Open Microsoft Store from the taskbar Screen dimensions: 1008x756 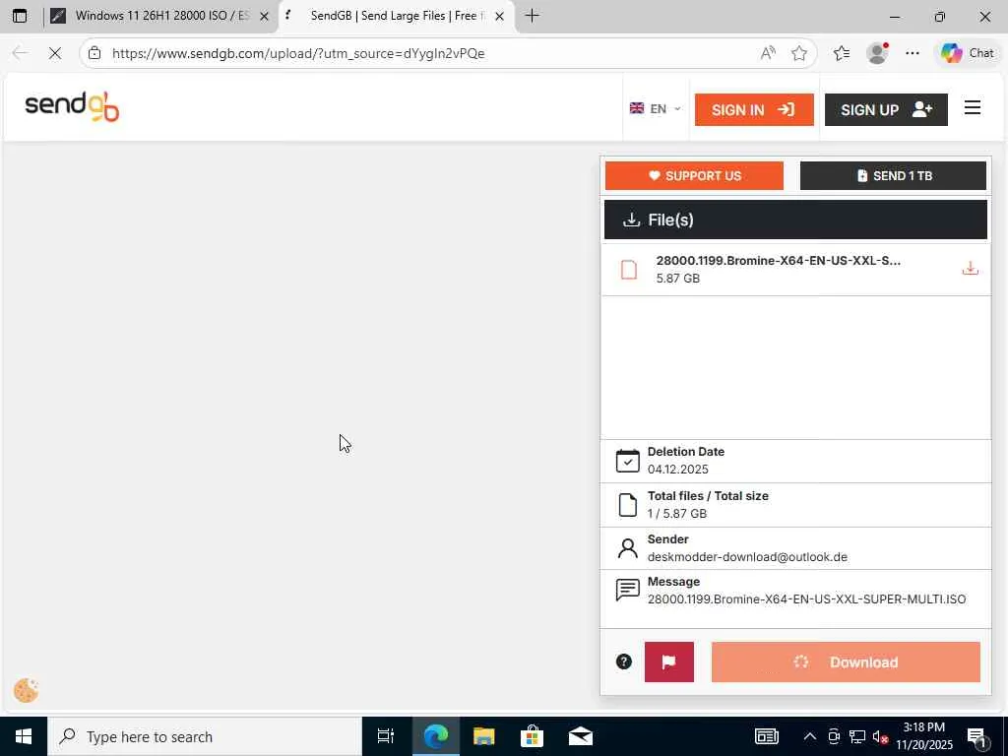pyautogui.click(x=532, y=736)
